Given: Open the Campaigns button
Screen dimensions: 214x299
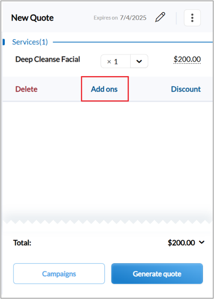Looking at the screenshot, I should coord(59,274).
